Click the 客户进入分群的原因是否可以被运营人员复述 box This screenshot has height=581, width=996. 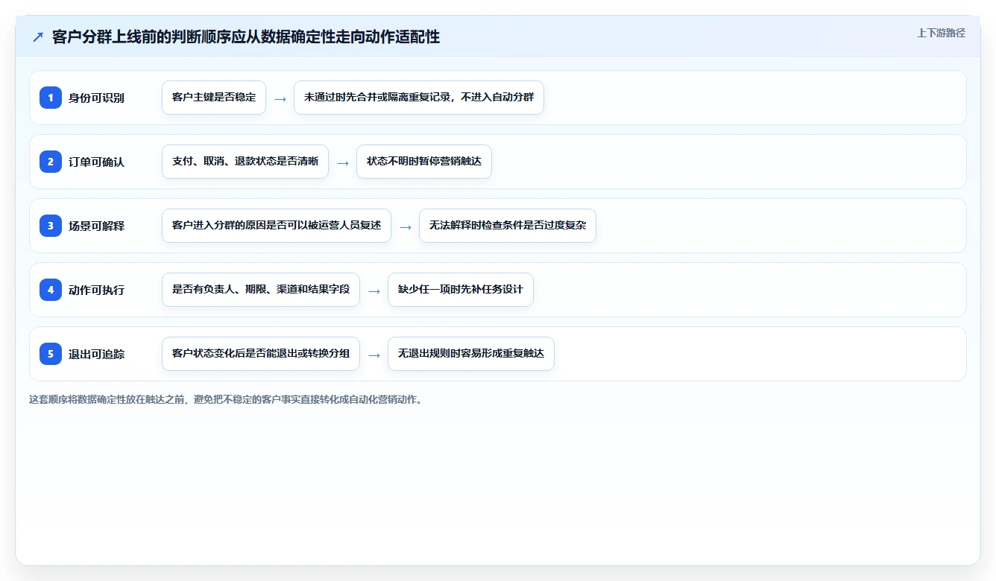point(277,226)
